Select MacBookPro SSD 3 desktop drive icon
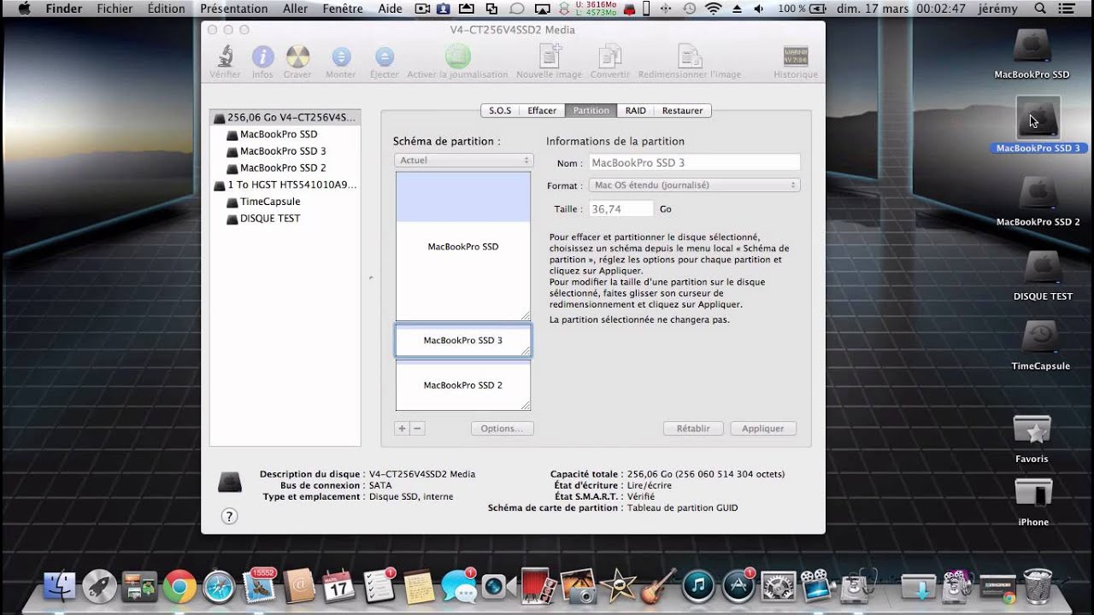The height and width of the screenshot is (615, 1094). 1038,118
